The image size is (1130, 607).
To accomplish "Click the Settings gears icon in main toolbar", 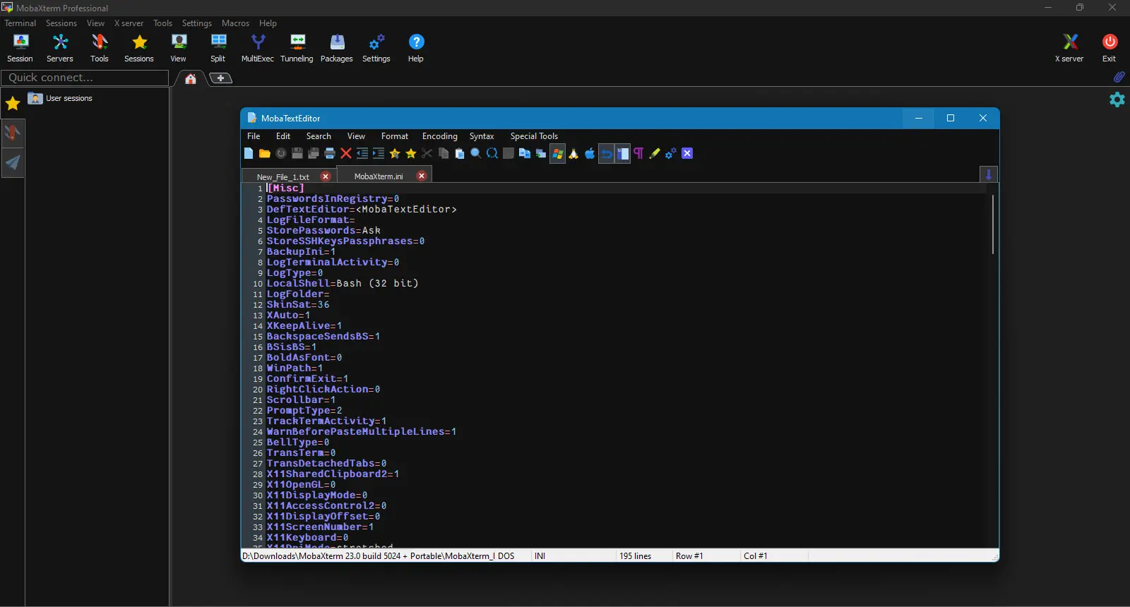I will (x=376, y=48).
